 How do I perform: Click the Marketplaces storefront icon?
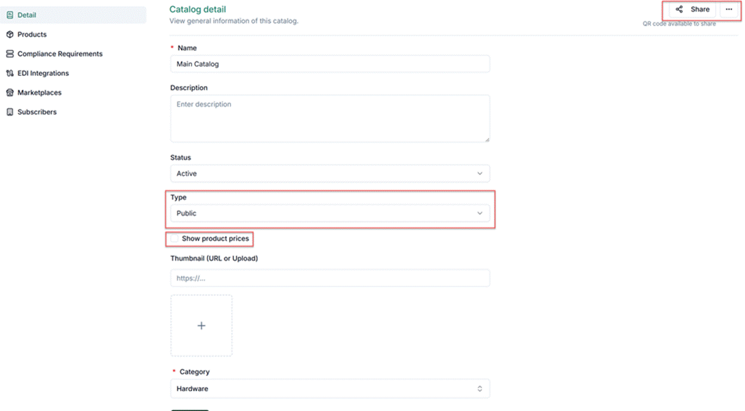pyautogui.click(x=10, y=92)
